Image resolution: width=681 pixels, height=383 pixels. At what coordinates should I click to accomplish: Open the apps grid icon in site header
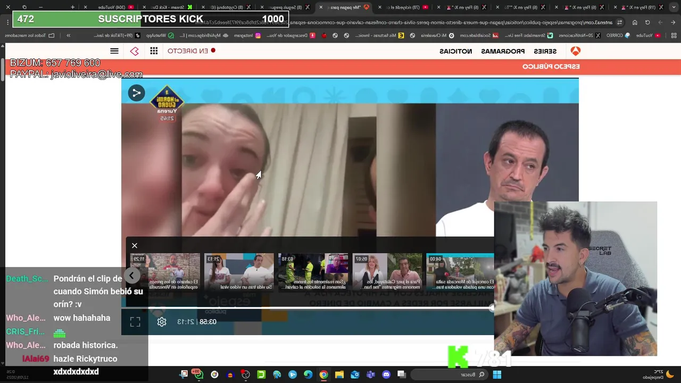[x=154, y=51]
